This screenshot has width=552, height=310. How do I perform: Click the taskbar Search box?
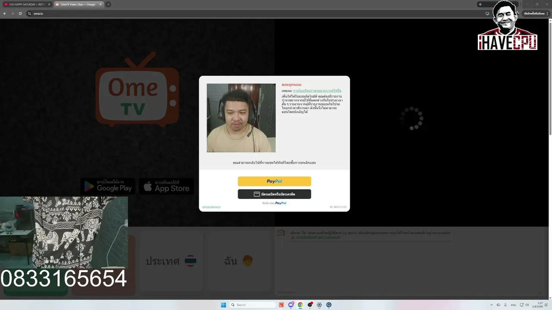(252, 305)
